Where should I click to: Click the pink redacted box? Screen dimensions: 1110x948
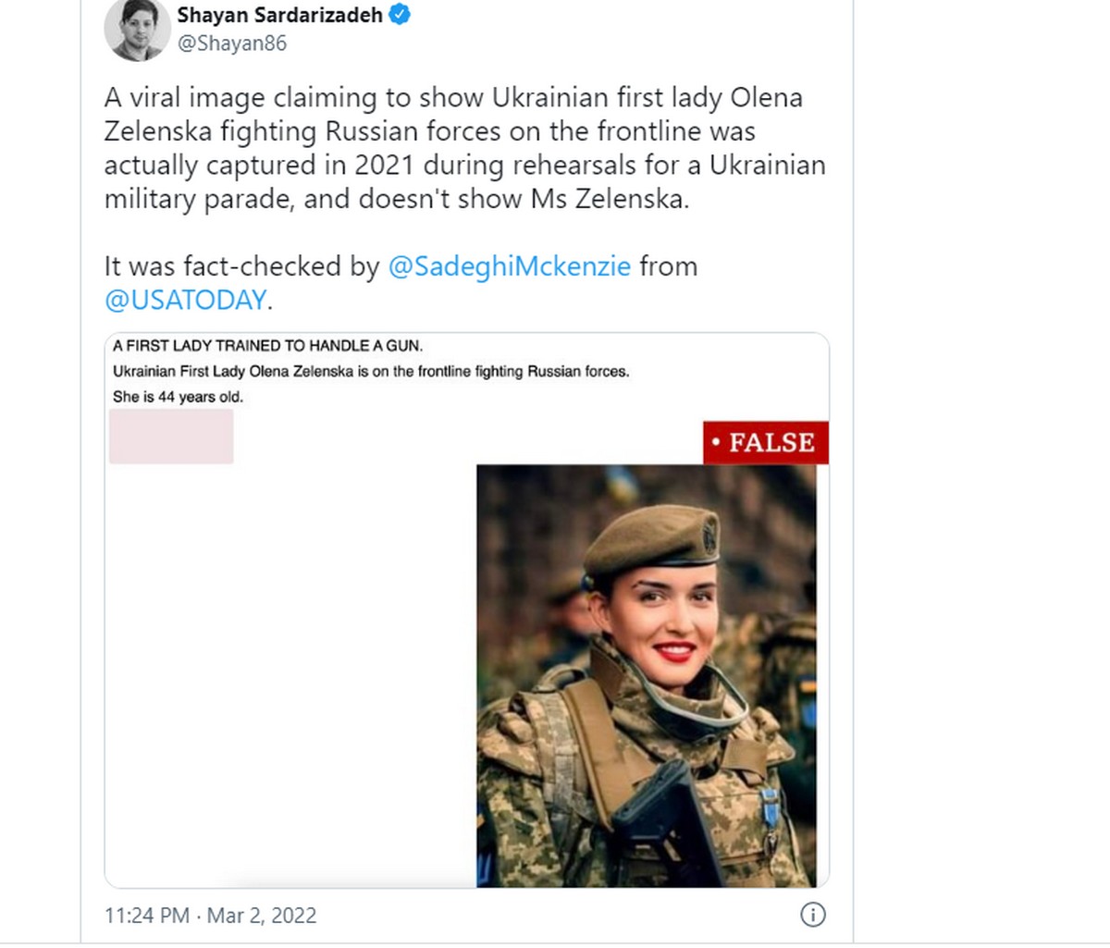[x=171, y=436]
